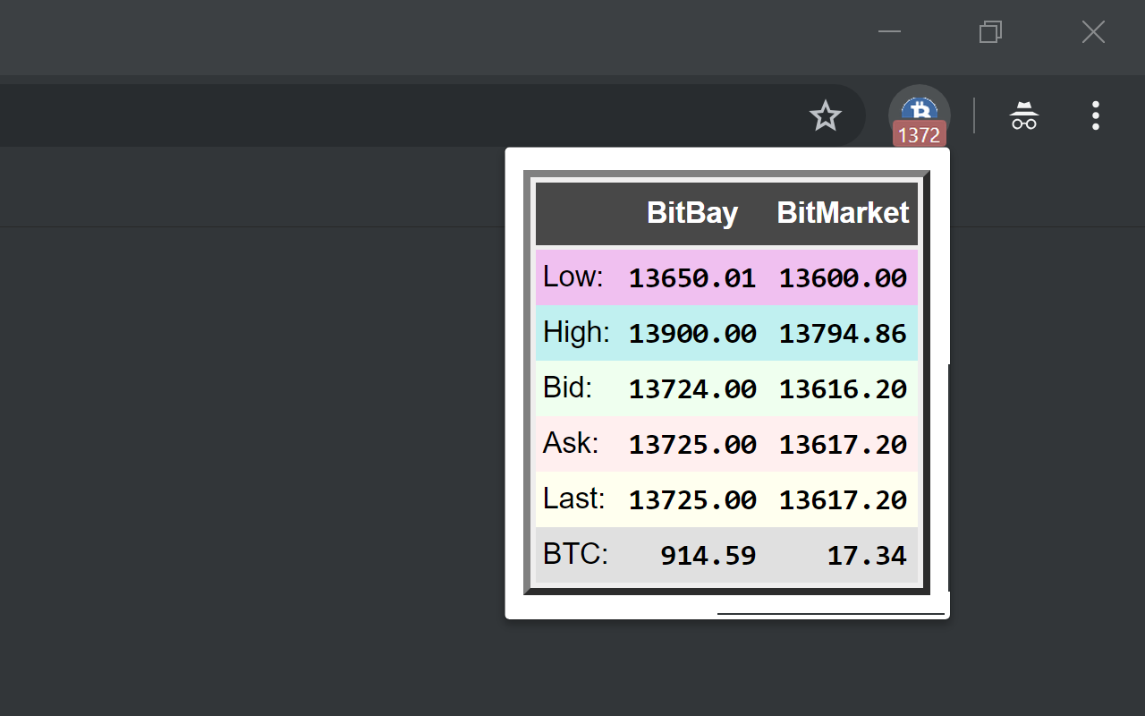The height and width of the screenshot is (716, 1145).
Task: Select the BTC: row label
Action: point(575,554)
